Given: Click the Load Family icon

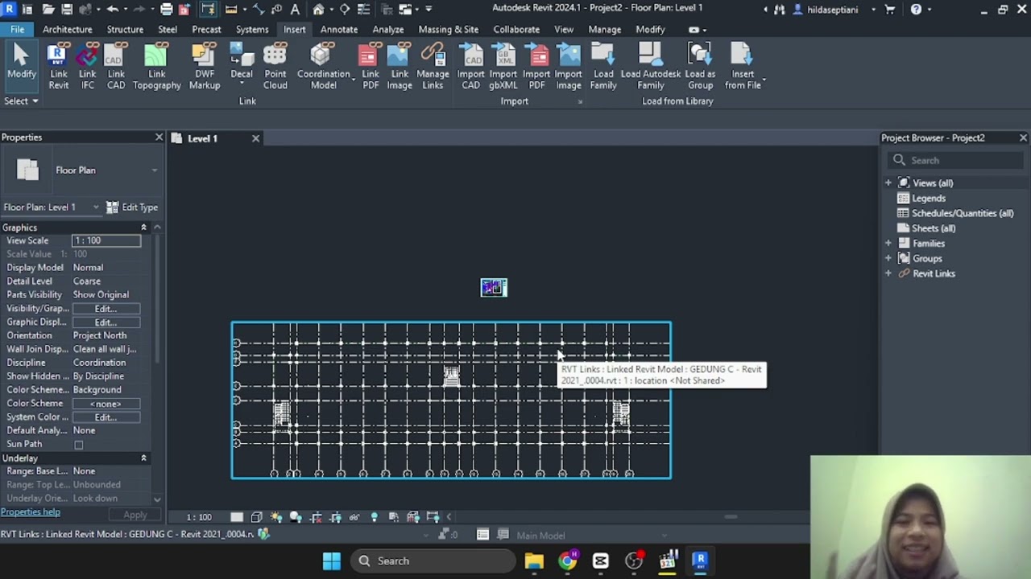Looking at the screenshot, I should [x=603, y=55].
